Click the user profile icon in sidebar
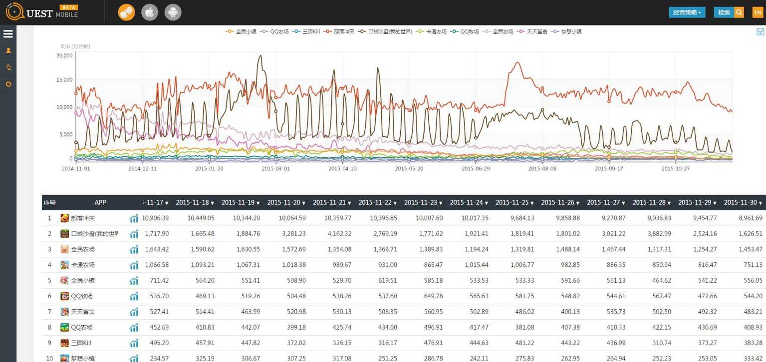The width and height of the screenshot is (766, 362). tap(8, 50)
